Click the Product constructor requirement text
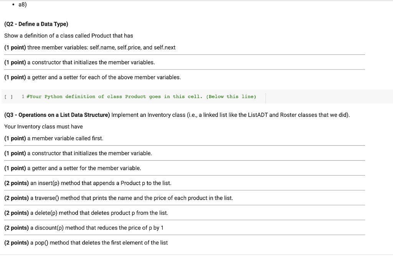The height and width of the screenshot is (256, 393). pos(79,62)
